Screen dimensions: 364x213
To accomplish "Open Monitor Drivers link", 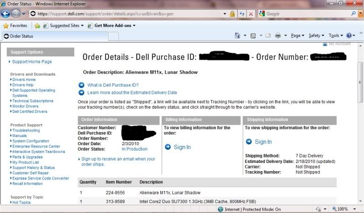I will (x=26, y=106).
